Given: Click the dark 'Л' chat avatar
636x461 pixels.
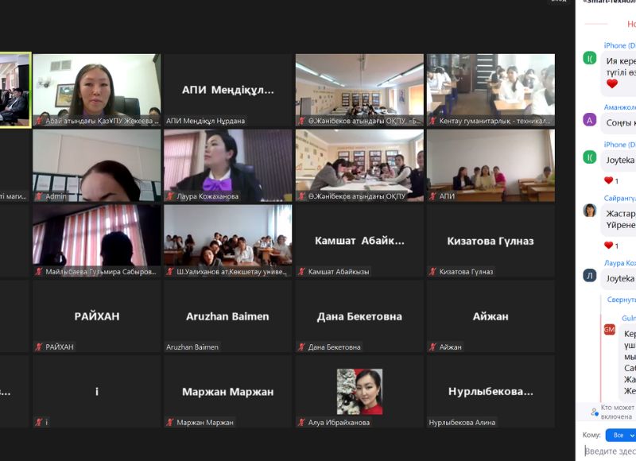Looking at the screenshot, I should [x=589, y=275].
